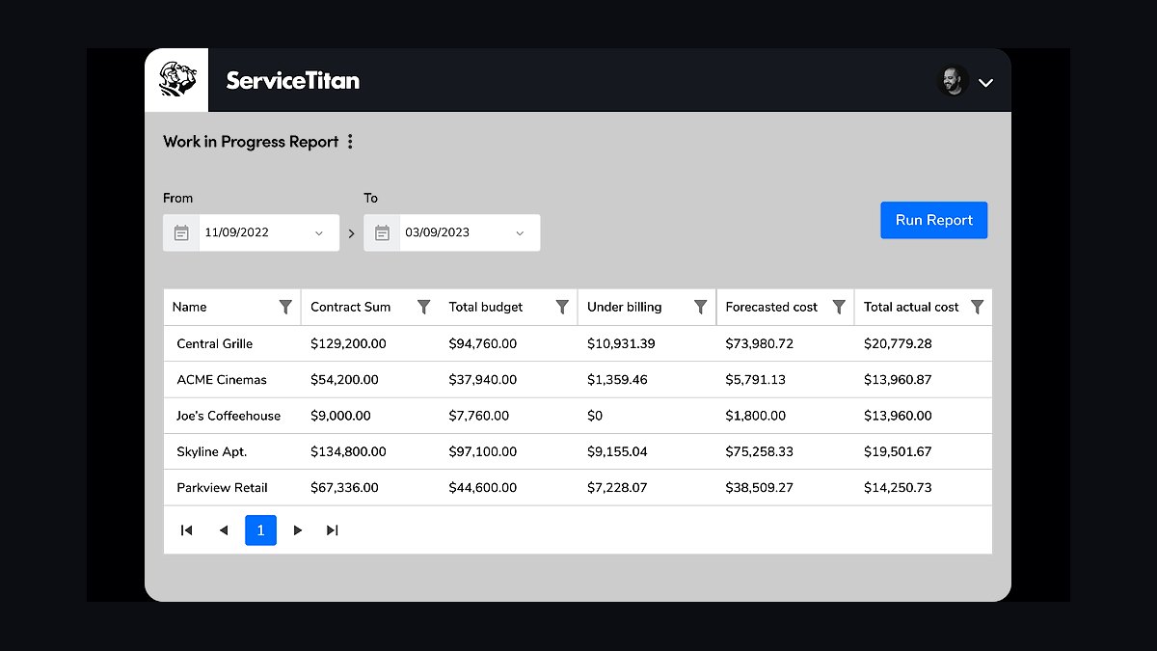Viewport: 1157px width, 651px height.
Task: Click the Total actual cost header
Action: (x=911, y=307)
